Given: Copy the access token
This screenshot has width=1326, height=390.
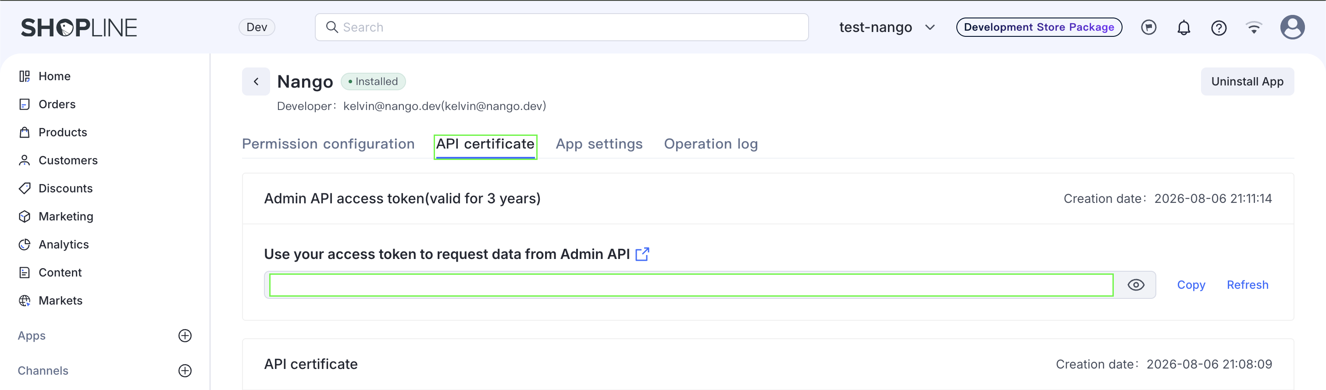Looking at the screenshot, I should tap(1191, 284).
